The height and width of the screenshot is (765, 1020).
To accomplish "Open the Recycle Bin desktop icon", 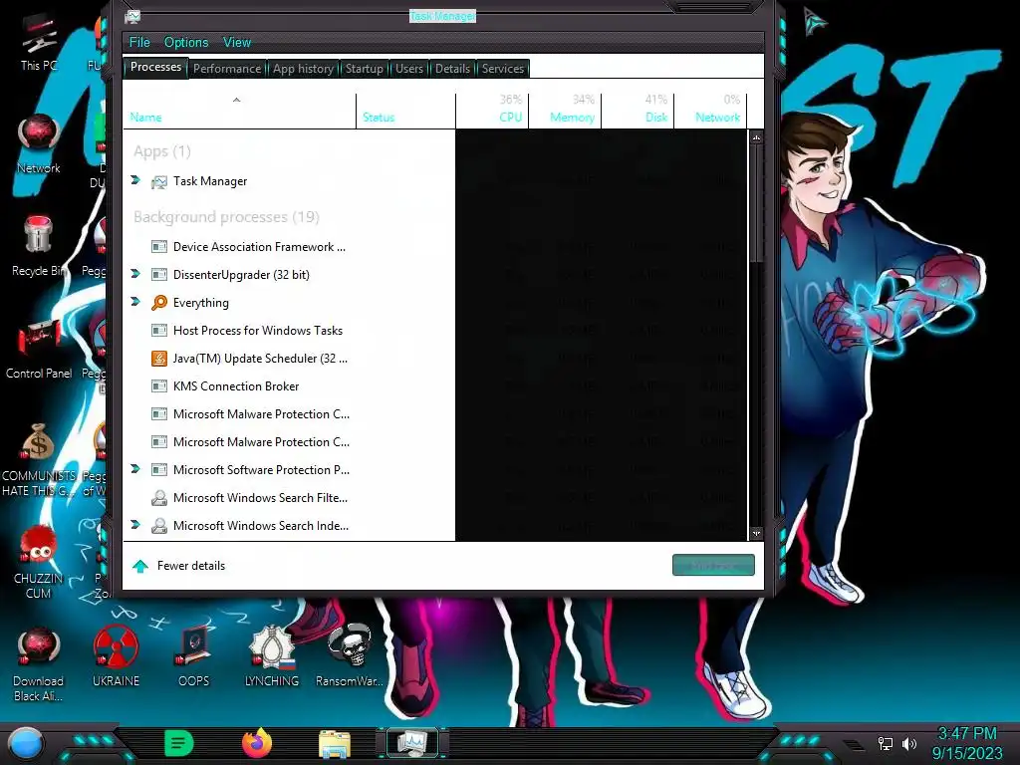I will [x=38, y=245].
